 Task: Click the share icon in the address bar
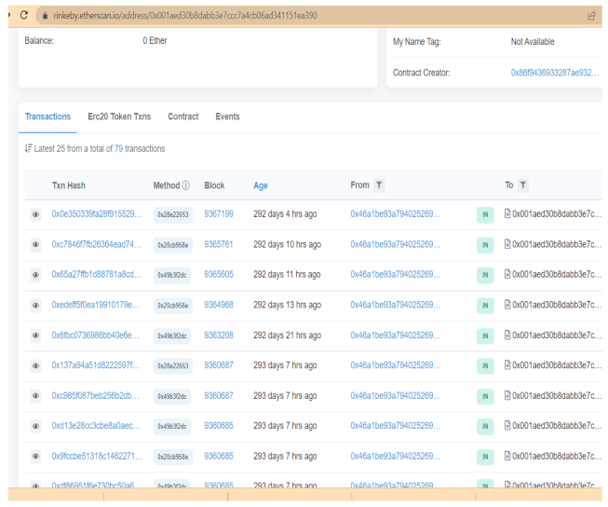(x=591, y=16)
